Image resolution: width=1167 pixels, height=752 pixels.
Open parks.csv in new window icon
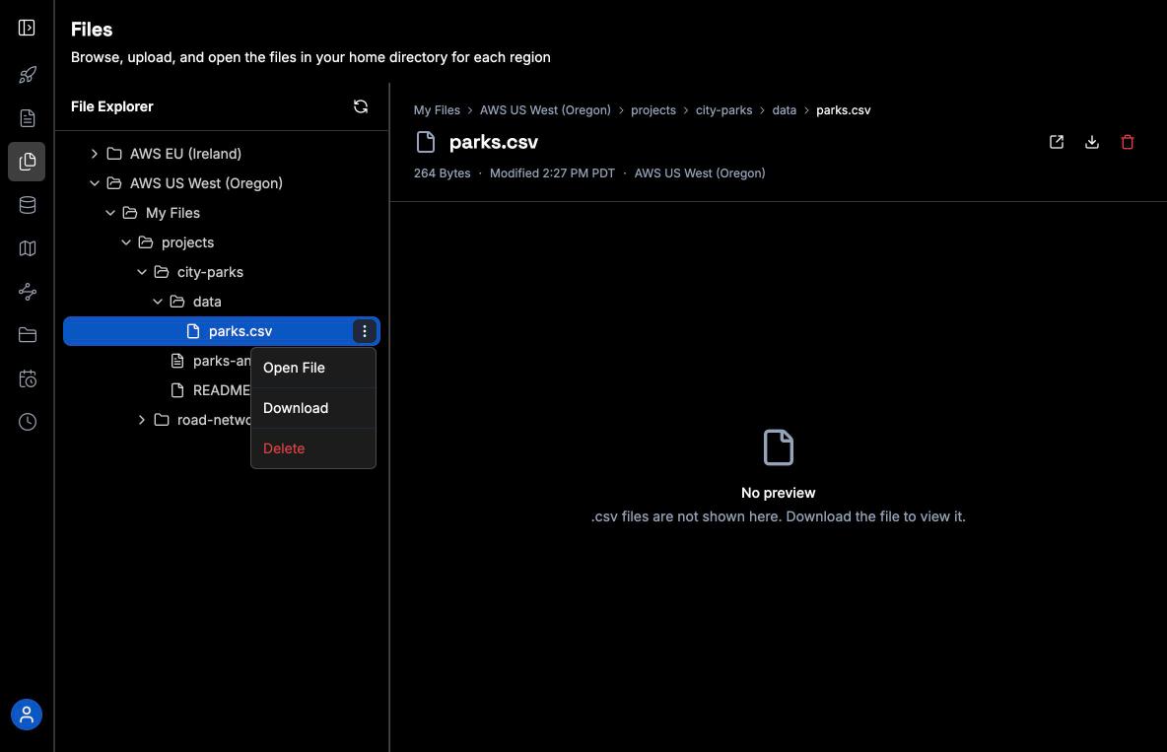click(x=1056, y=142)
